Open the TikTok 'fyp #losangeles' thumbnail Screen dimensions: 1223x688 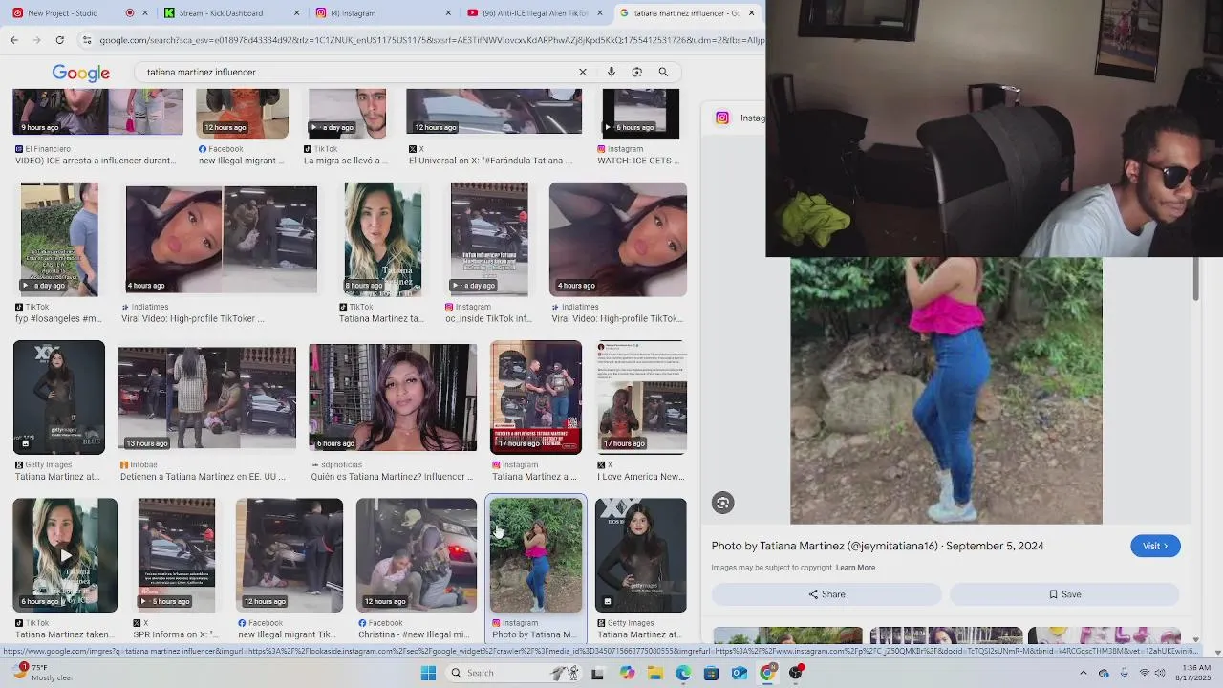(59, 239)
